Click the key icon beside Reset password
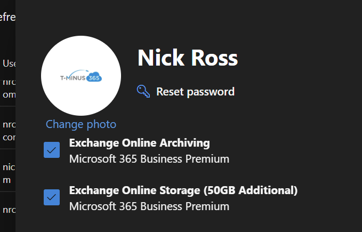Viewport: 362px width, 232px height. point(143,91)
